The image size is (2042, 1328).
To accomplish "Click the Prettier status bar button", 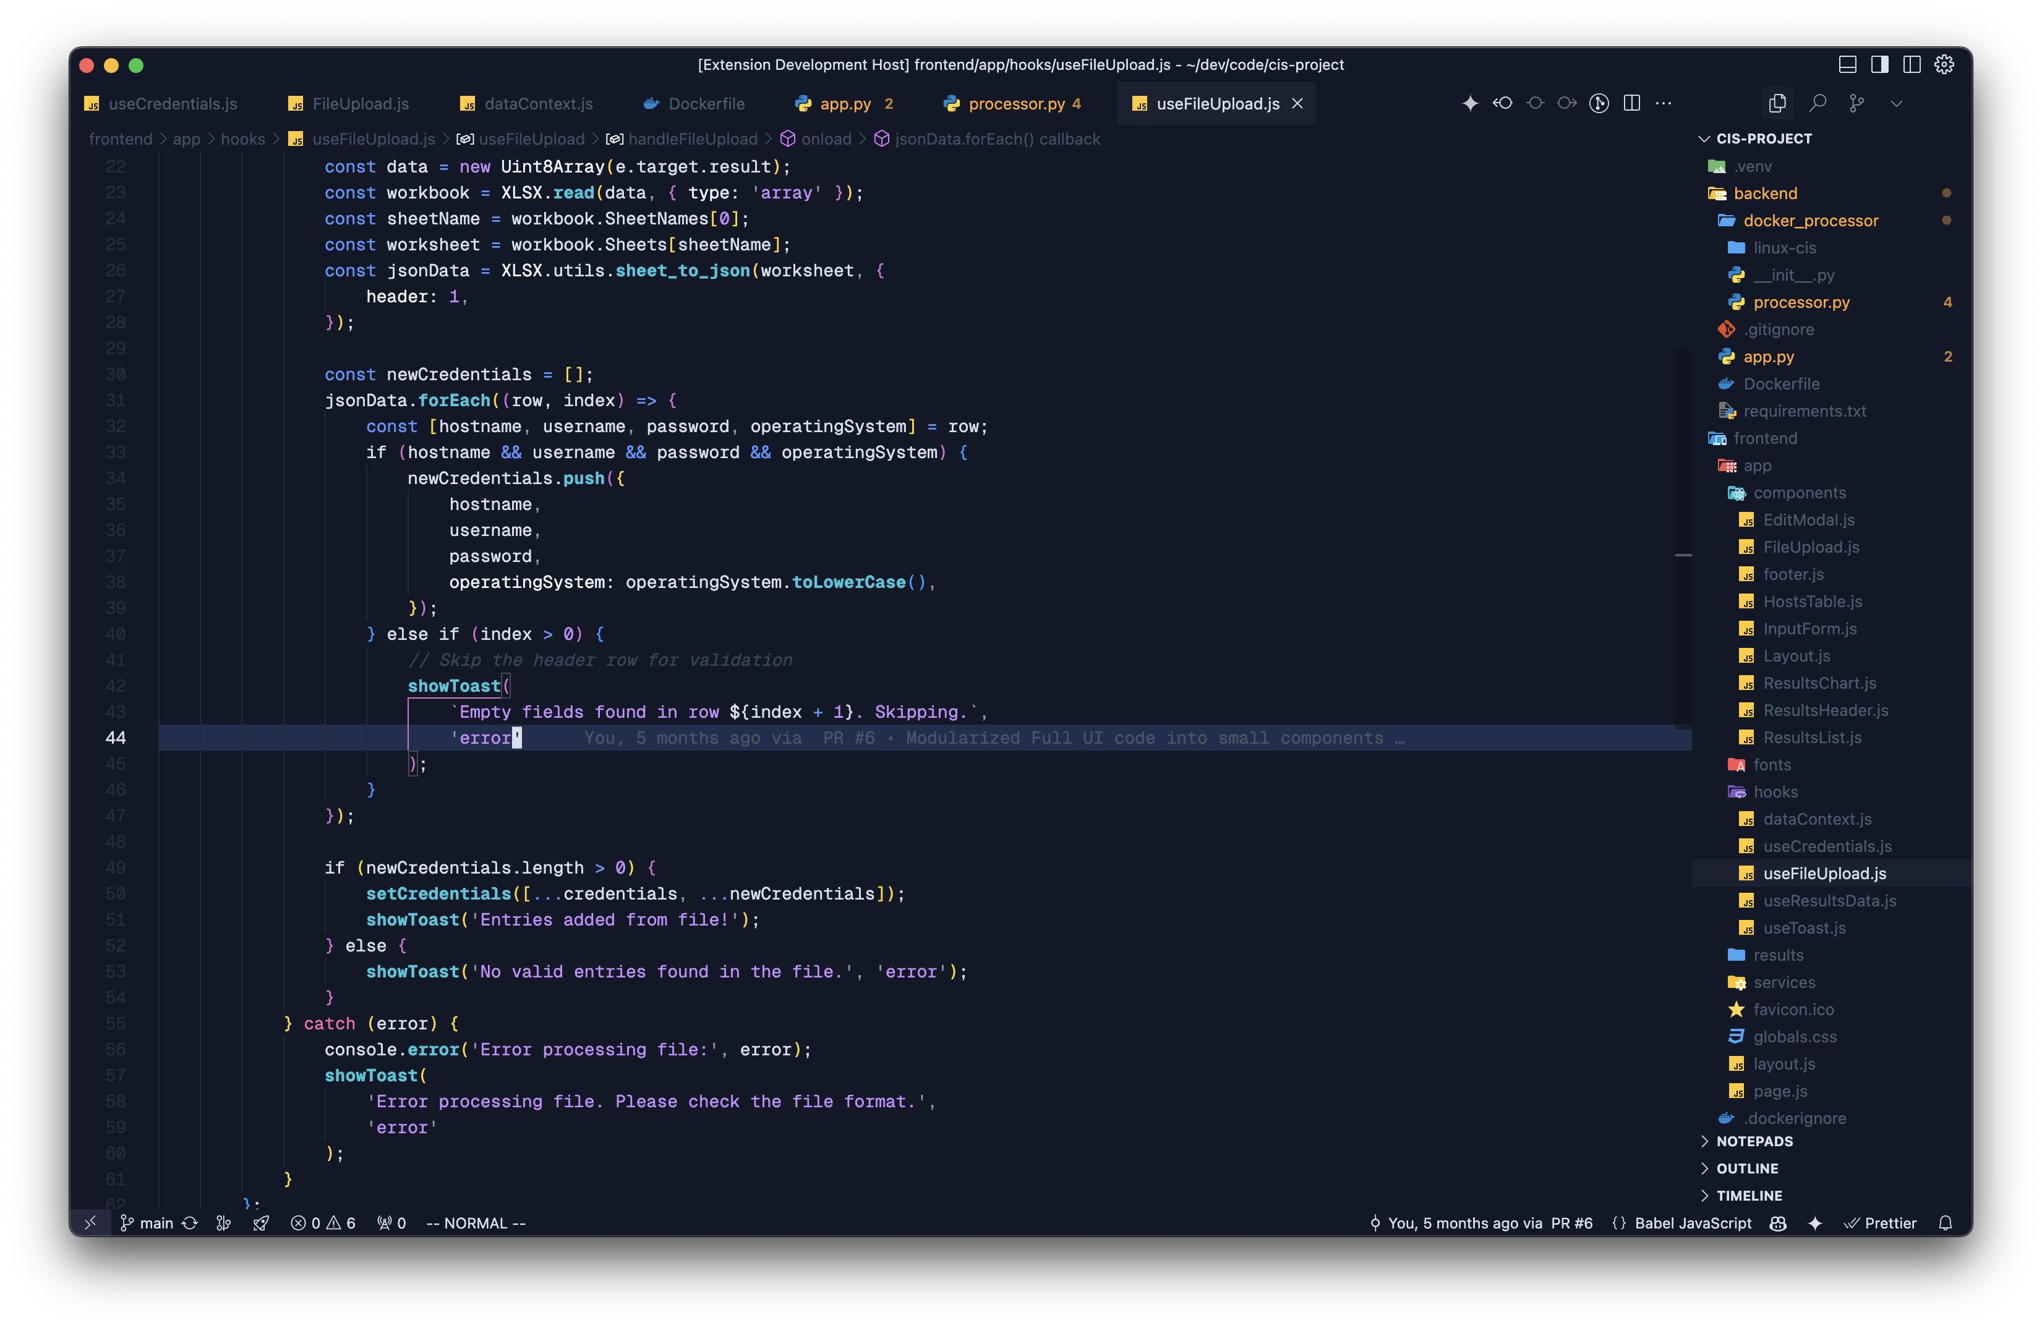I will [1881, 1224].
